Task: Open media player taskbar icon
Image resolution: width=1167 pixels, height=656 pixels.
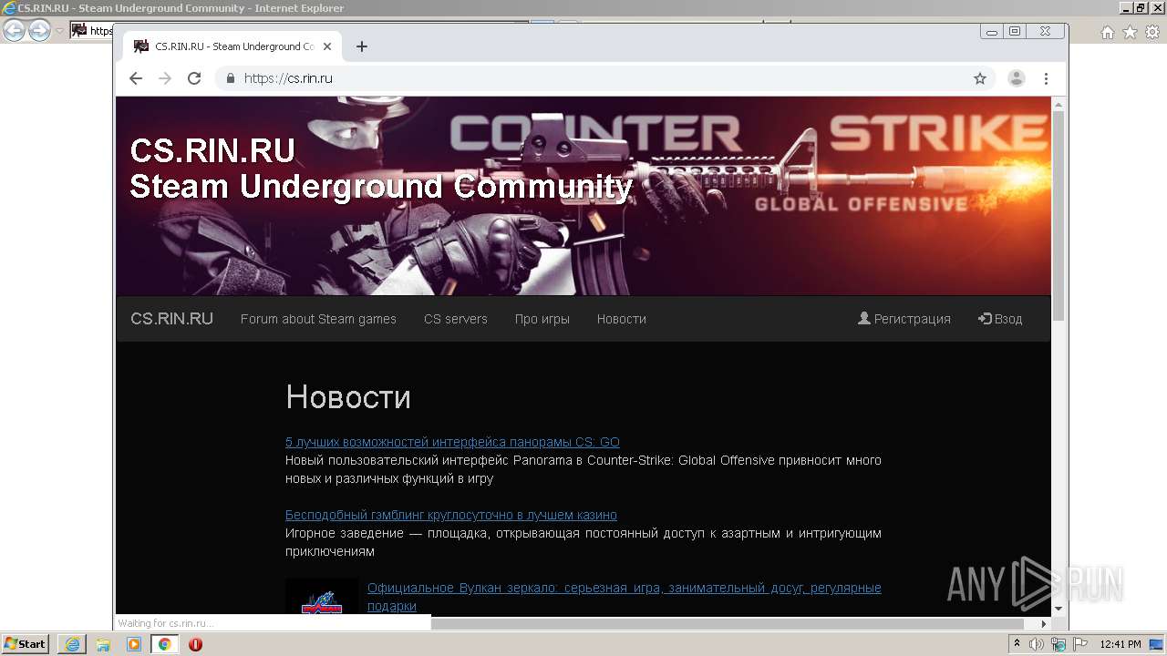Action: [x=134, y=644]
